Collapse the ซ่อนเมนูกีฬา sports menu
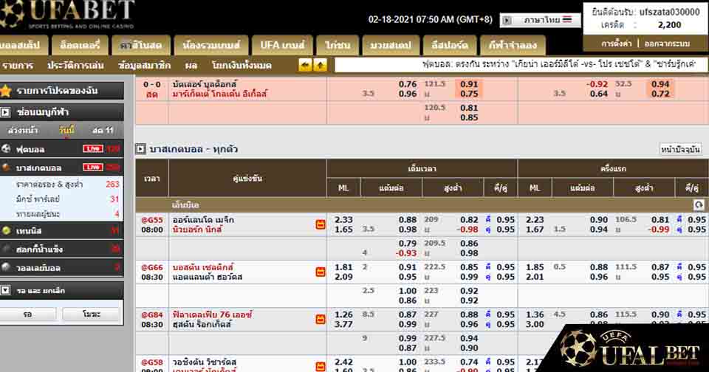Viewport: 709px width, 372px height. click(6, 112)
